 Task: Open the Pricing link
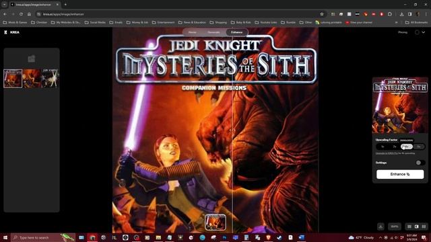click(x=403, y=32)
